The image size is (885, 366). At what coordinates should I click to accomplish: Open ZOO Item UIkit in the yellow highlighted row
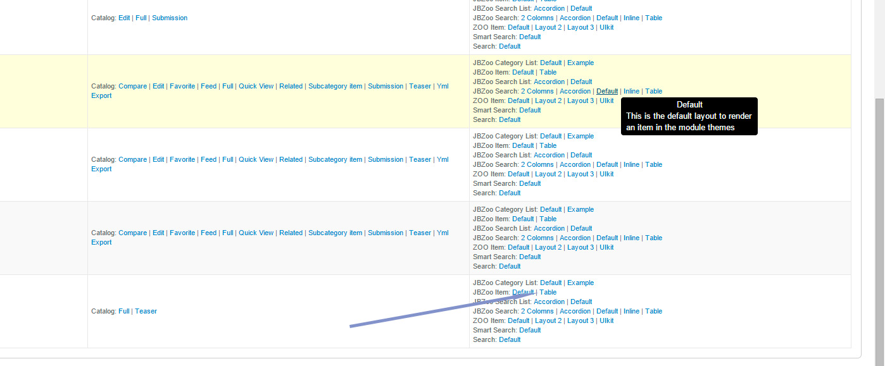[606, 101]
